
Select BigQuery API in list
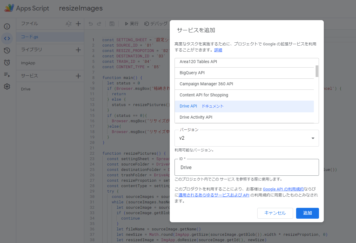coord(244,73)
